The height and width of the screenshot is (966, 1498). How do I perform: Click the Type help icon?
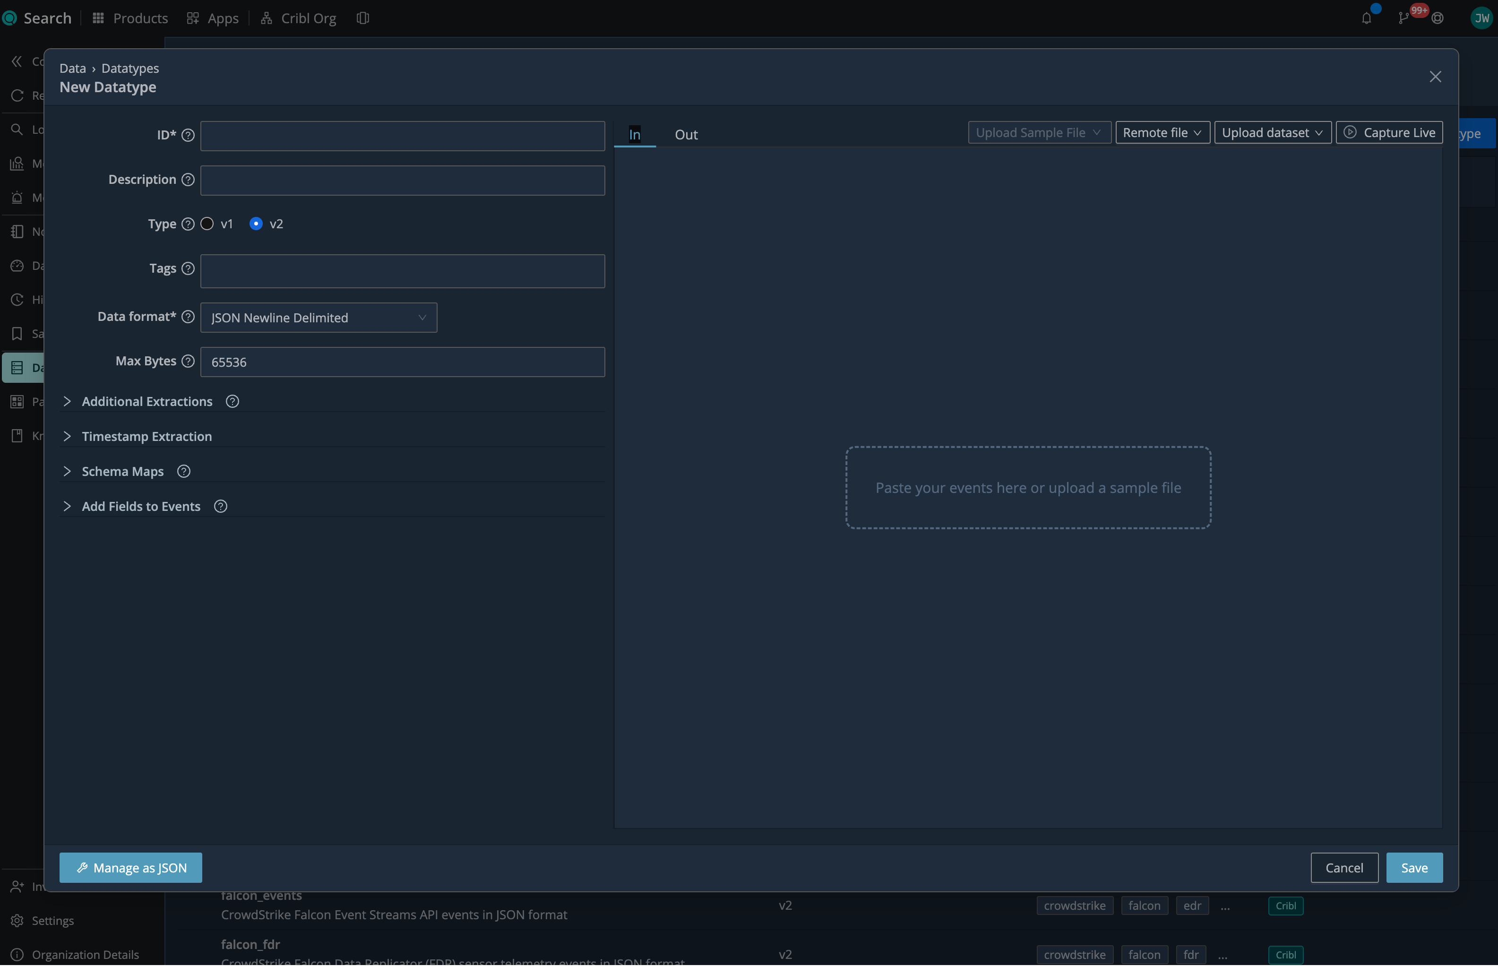(188, 224)
